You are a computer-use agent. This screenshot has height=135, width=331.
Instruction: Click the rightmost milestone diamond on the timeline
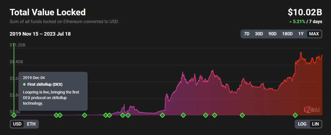[295, 115]
